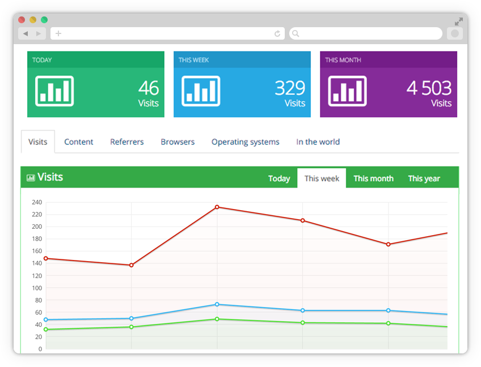Screen dimensions: 481x367
Task: Switch chart to This year
Action: tap(424, 178)
